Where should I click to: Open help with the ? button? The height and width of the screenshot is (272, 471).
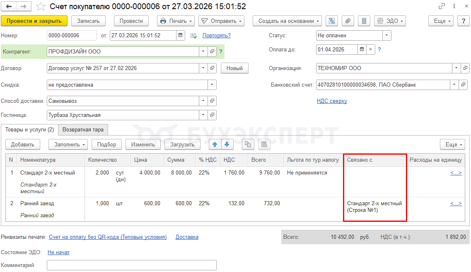[464, 21]
